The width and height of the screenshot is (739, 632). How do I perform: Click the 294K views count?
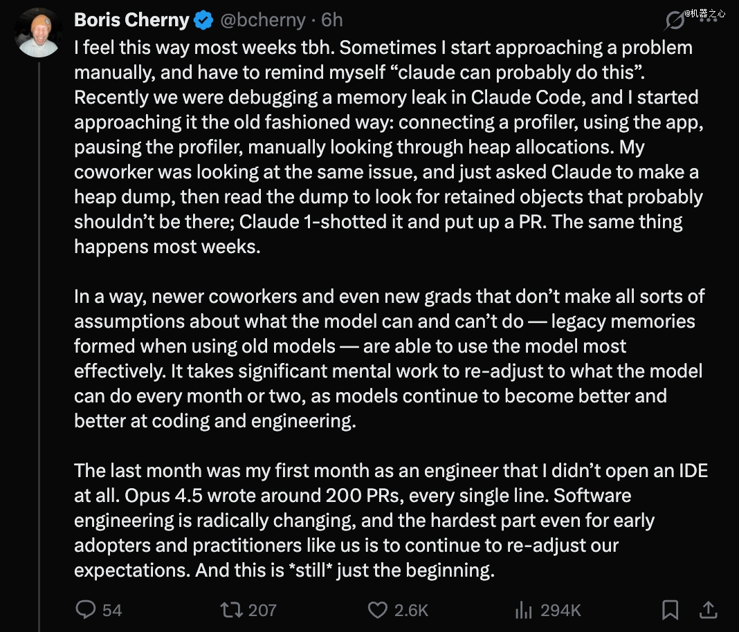560,610
